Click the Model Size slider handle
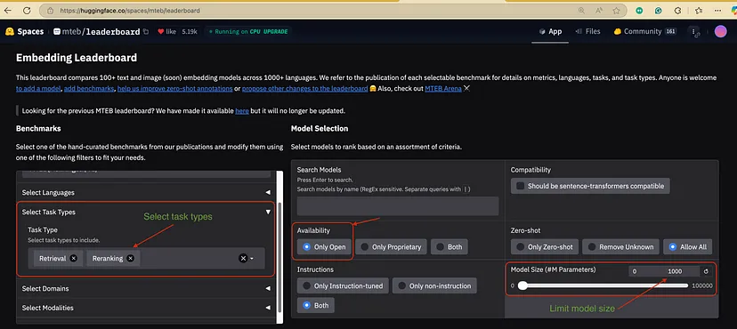737x329 pixels. click(522, 285)
